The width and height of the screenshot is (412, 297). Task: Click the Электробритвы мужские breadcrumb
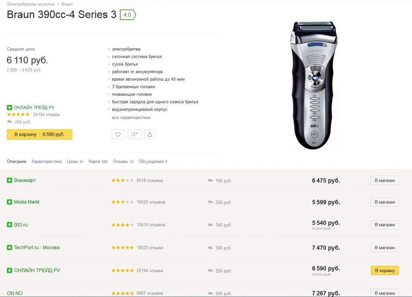pos(31,4)
